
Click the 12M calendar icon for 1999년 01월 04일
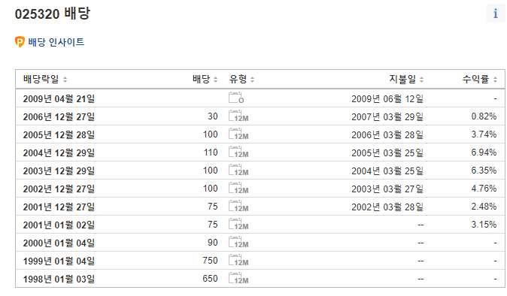[x=238, y=261]
